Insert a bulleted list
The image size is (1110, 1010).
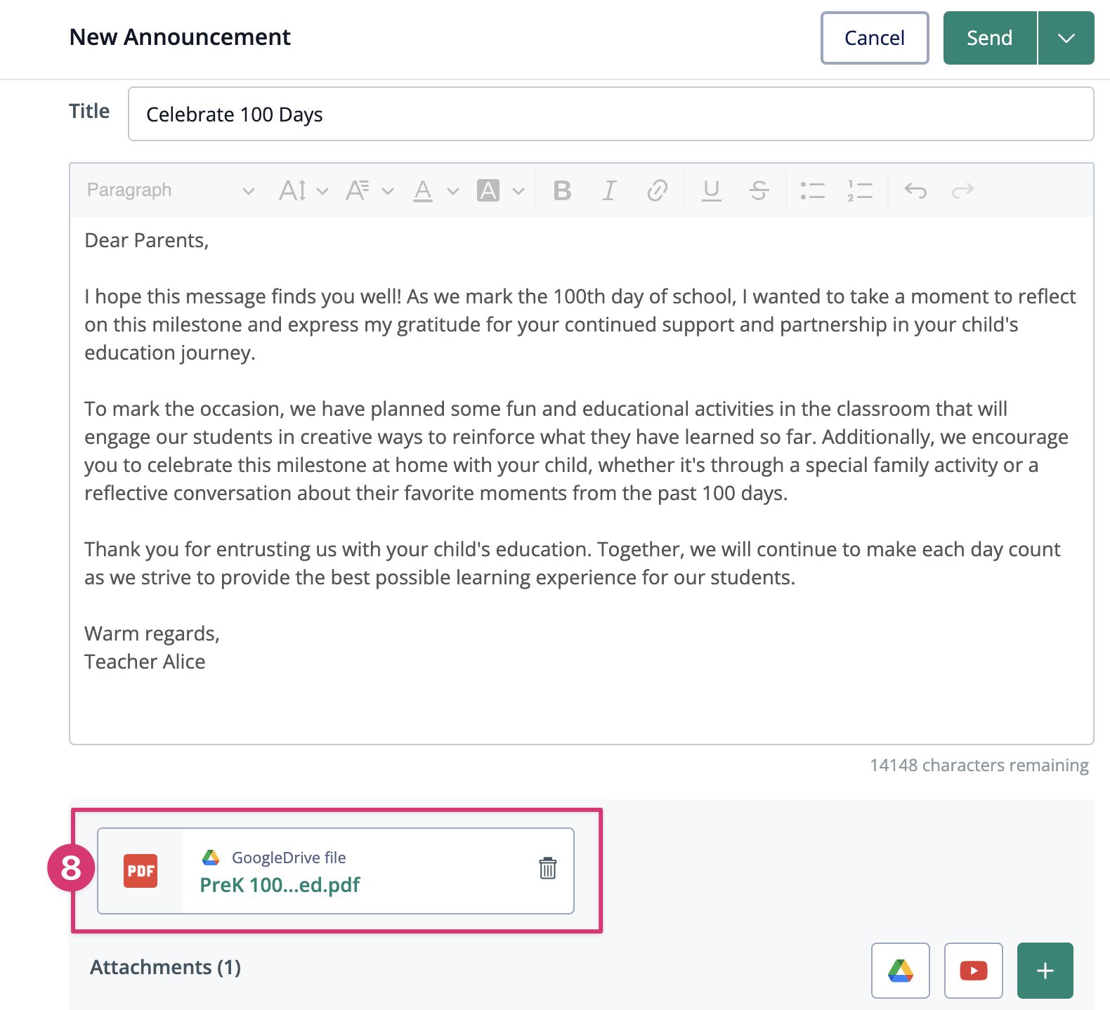812,190
